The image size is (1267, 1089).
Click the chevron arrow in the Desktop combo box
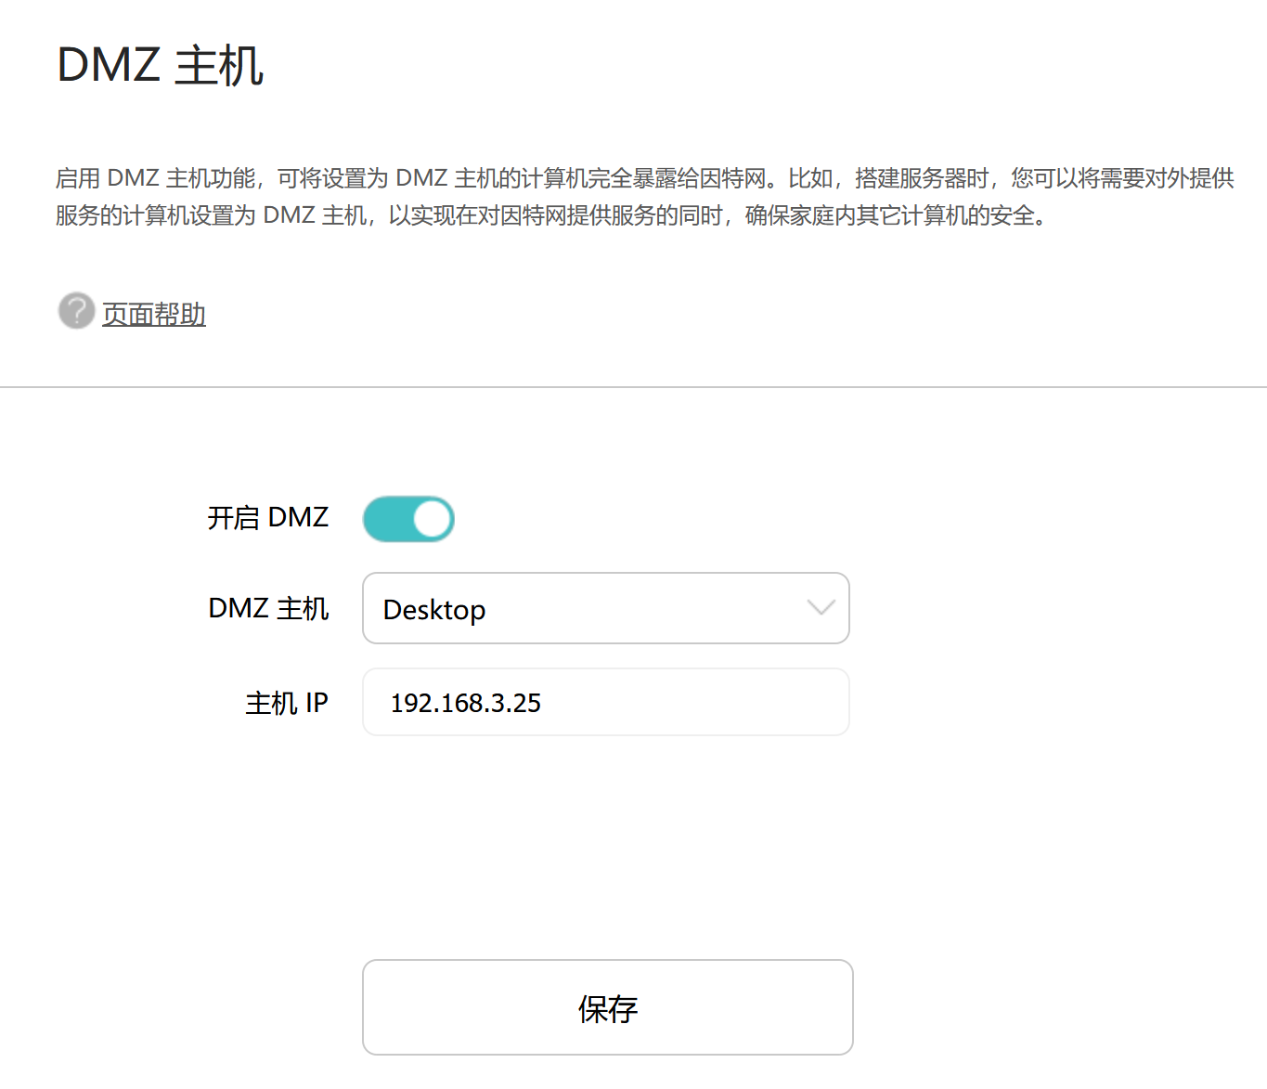point(821,608)
